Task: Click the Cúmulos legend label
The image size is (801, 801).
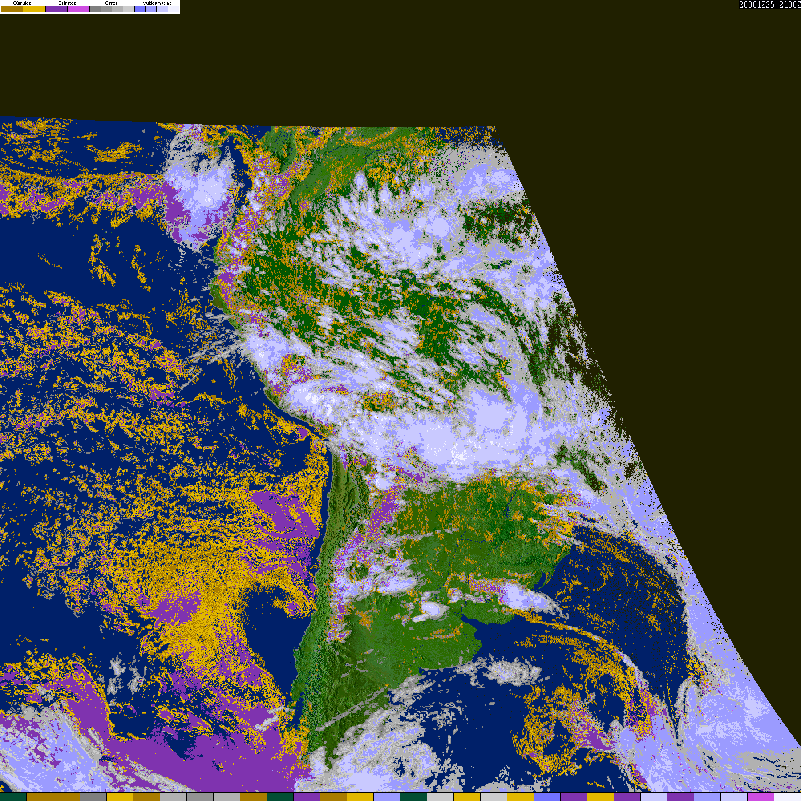Action: 22,3
